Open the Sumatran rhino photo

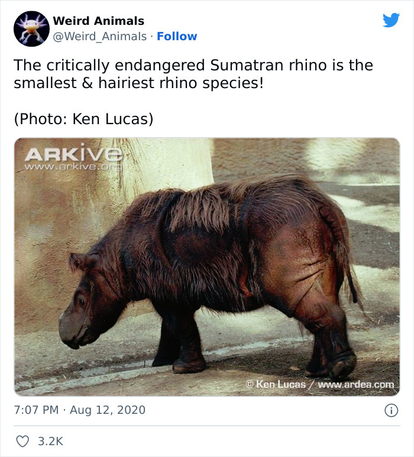click(x=207, y=266)
